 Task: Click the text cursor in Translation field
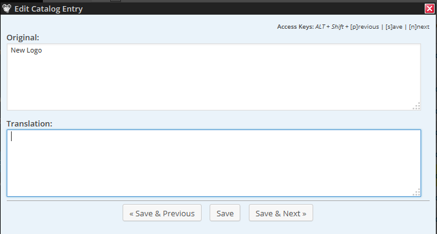click(11, 136)
